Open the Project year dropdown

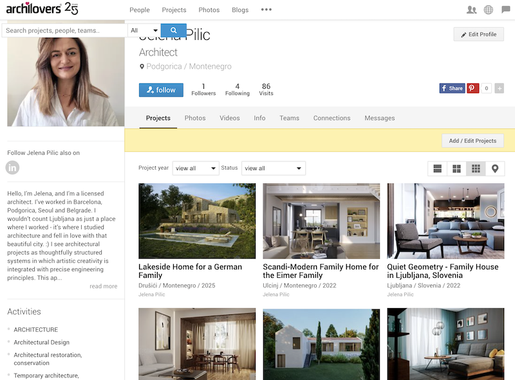[x=196, y=168]
